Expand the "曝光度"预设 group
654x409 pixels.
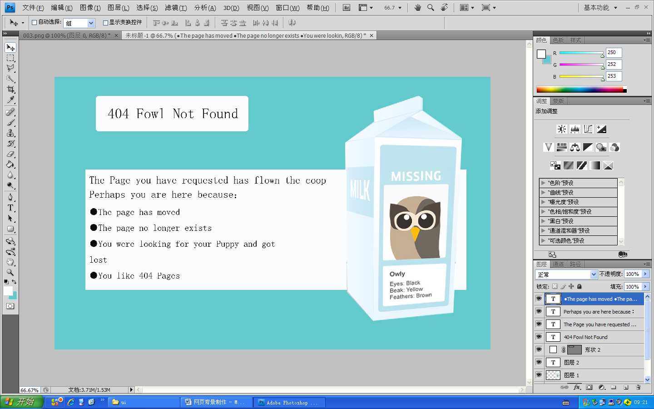click(543, 202)
